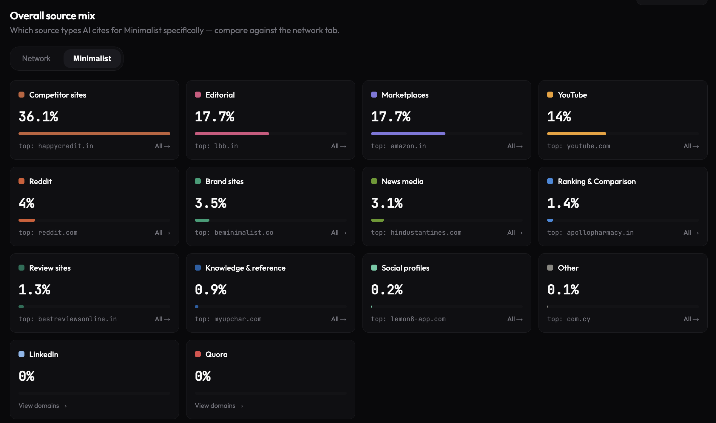716x423 pixels.
Task: Expand All domains for YouTube
Action: click(x=691, y=146)
